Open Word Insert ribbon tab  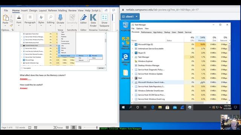point(24,10)
